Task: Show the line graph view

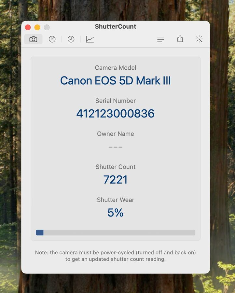Action: pyautogui.click(x=90, y=39)
